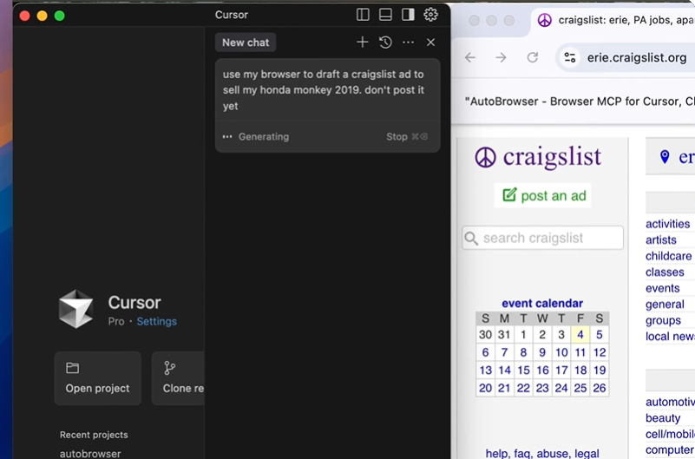Click the Cursor window yellow minimize button
This screenshot has height=459, width=695.
pos(43,16)
